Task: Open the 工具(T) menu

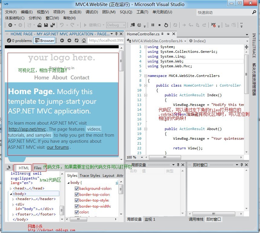Action: tap(142, 12)
